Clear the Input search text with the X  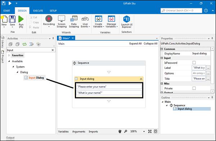[x=53, y=50]
